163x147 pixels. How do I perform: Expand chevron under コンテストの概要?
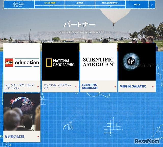point(50,7)
